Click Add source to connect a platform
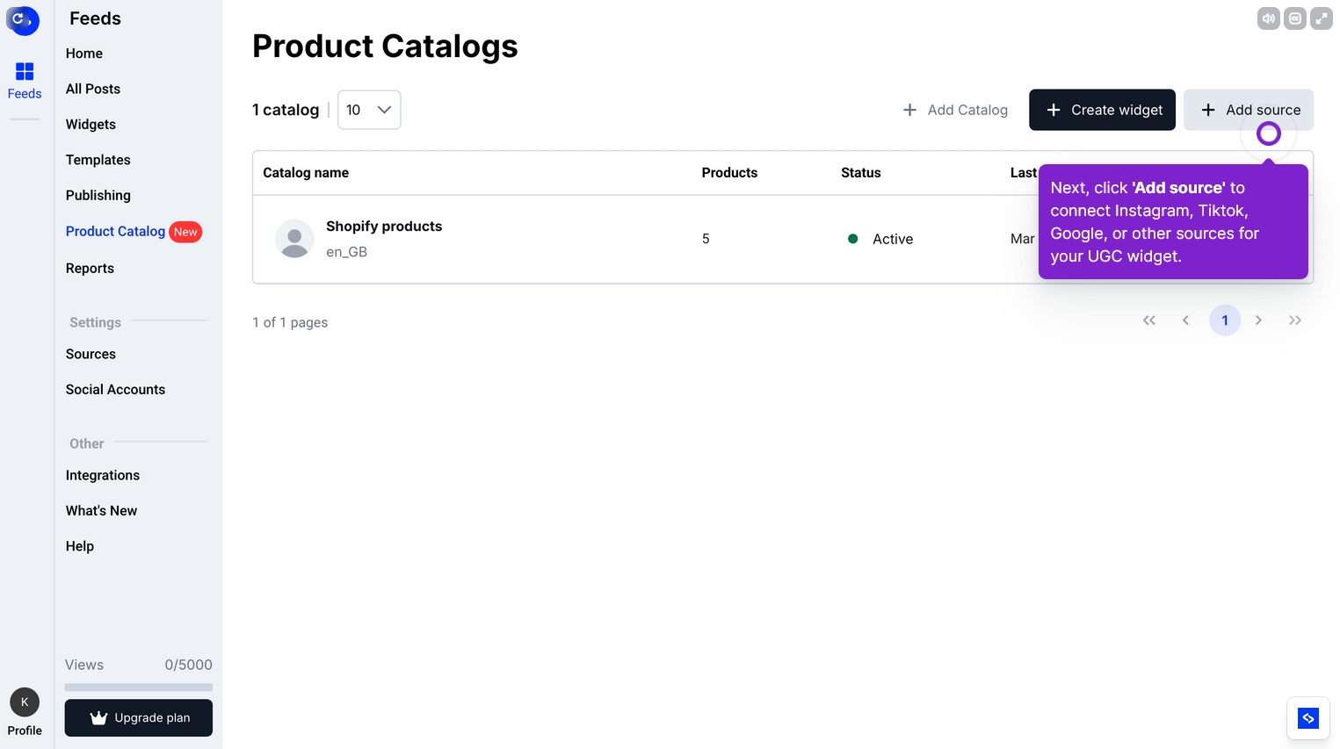Screen dimensions: 1340x749 pos(1249,109)
